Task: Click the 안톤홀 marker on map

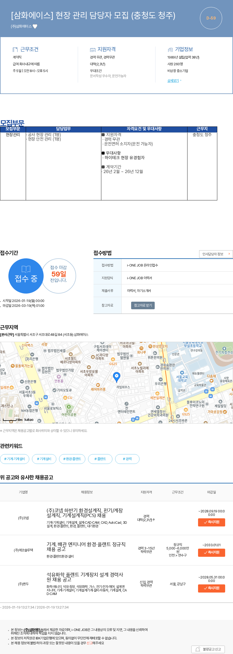Action: click(x=59, y=377)
